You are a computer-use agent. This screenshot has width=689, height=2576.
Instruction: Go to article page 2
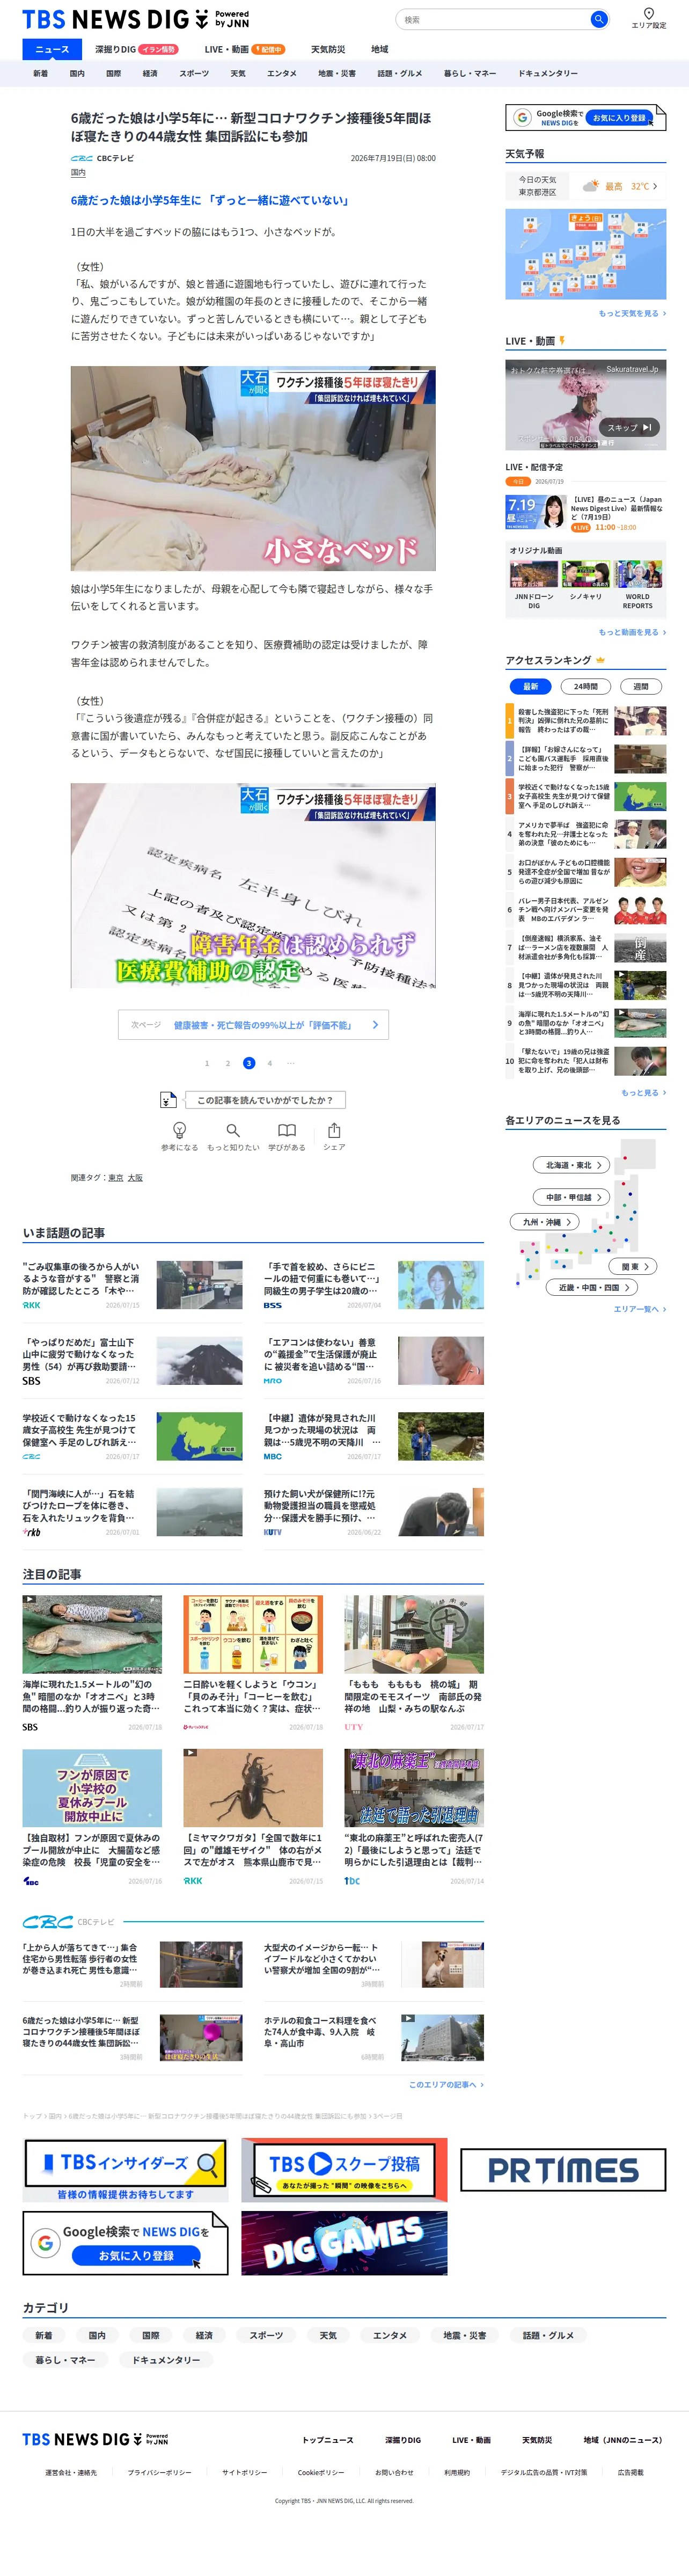point(228,1063)
